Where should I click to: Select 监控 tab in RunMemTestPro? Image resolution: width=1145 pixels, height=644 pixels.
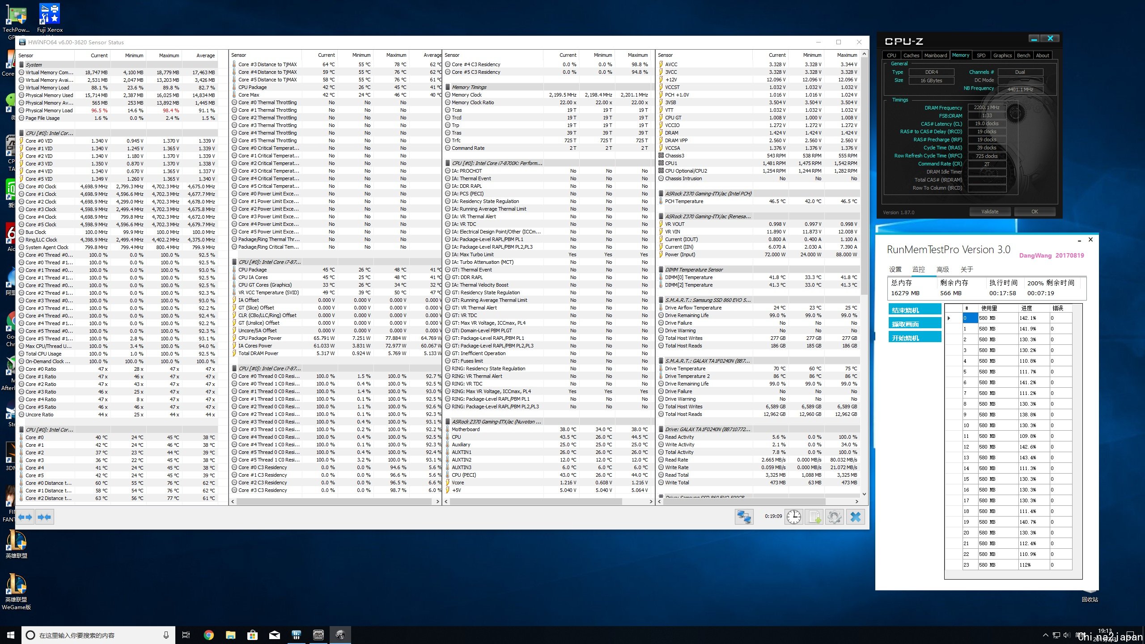919,269
